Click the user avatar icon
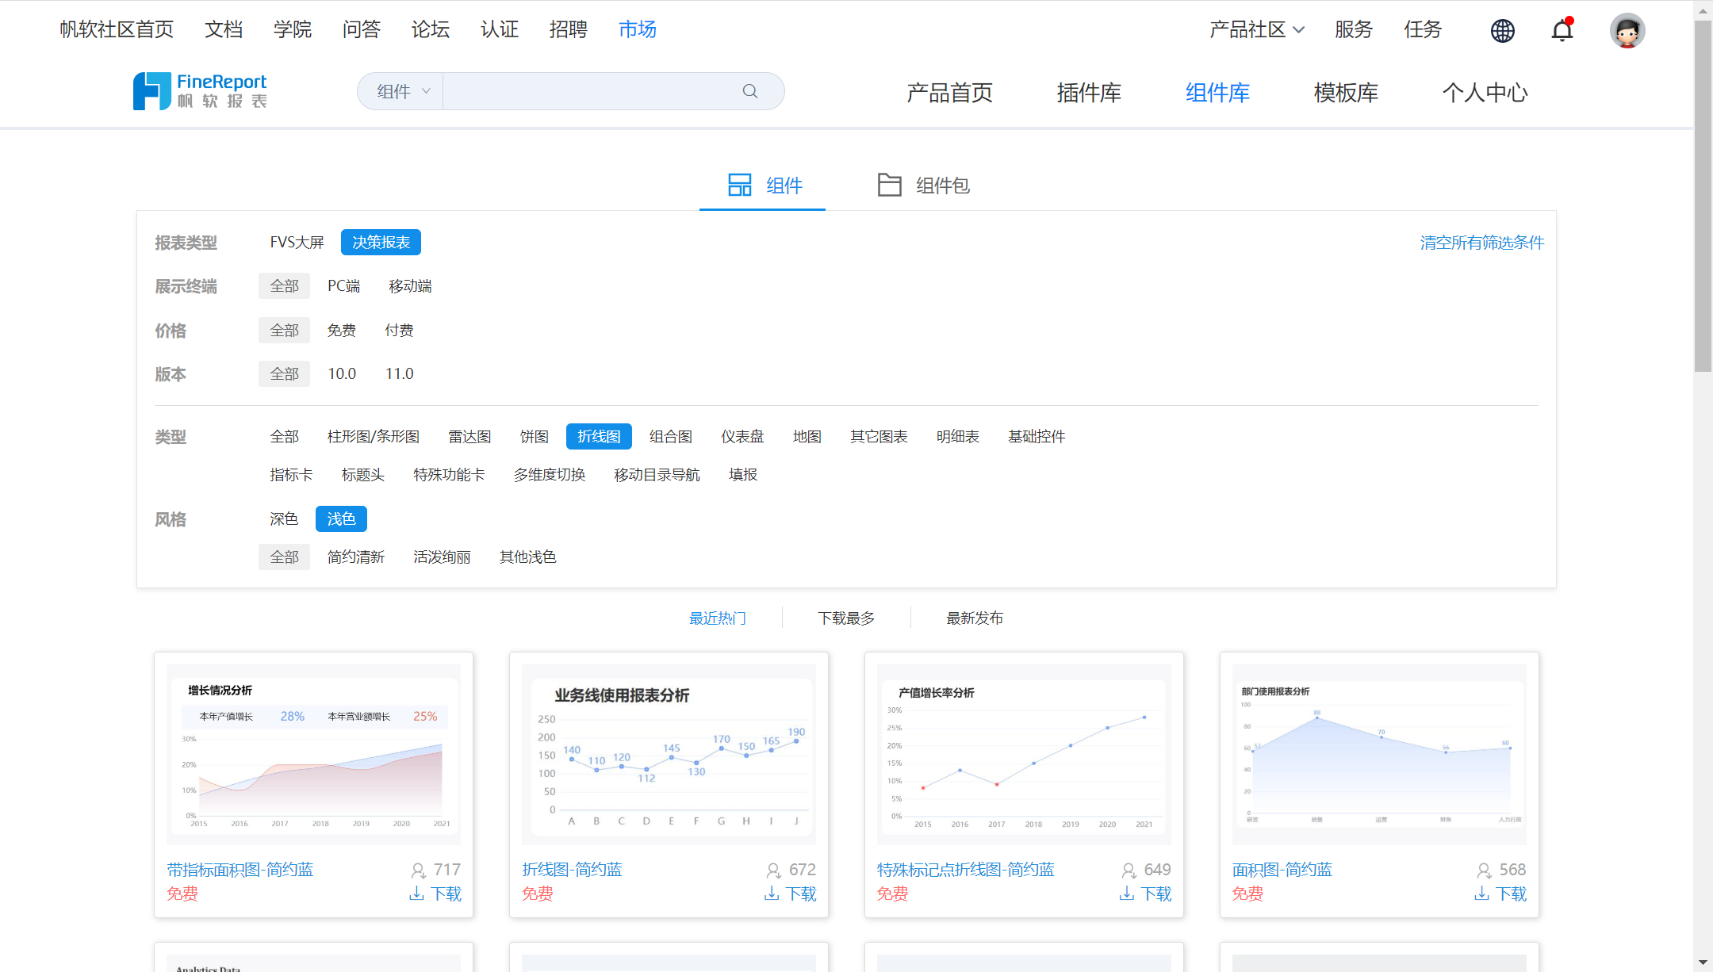Screen dimensions: 1713x972 click(x=1627, y=31)
